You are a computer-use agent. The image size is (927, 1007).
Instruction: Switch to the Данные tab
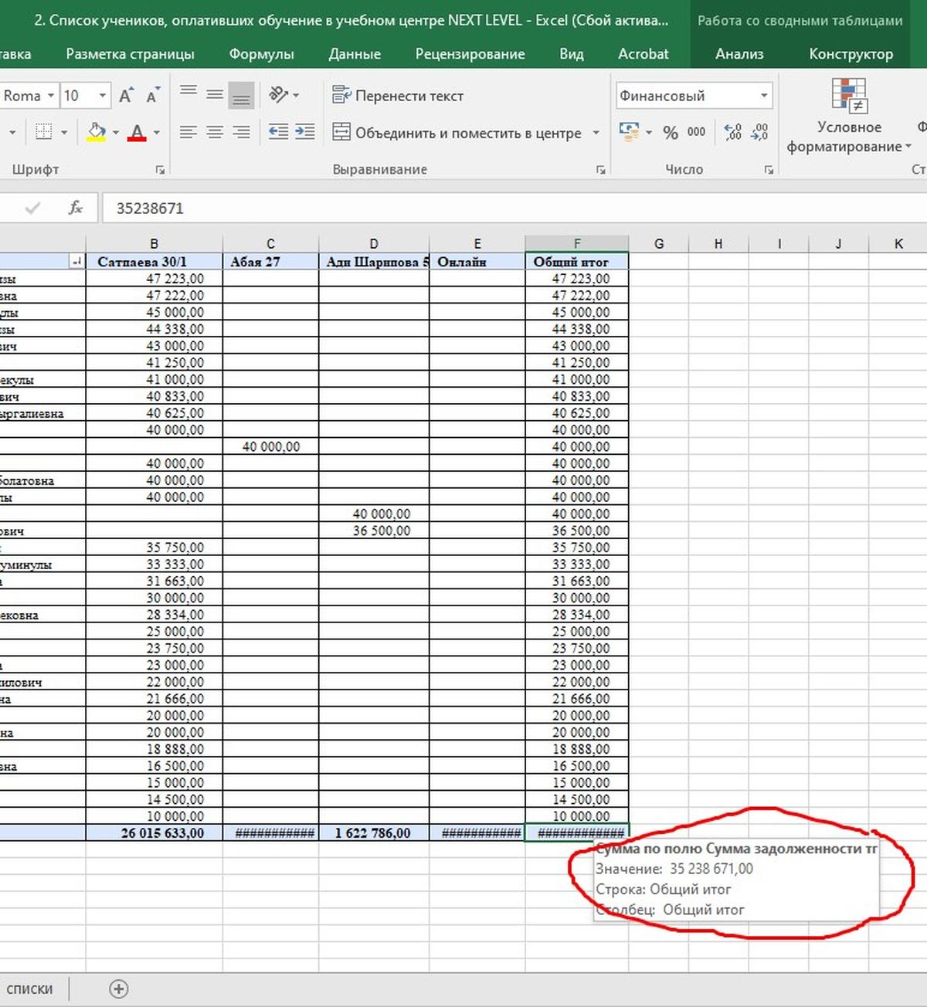(355, 54)
